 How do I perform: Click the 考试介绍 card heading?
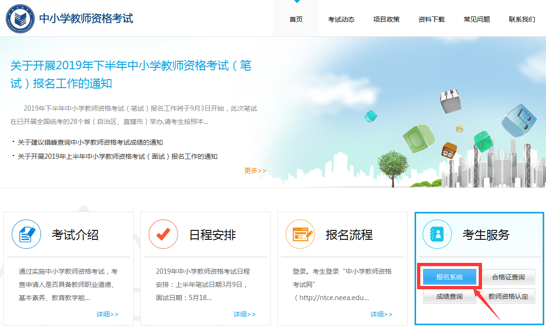coord(75,235)
